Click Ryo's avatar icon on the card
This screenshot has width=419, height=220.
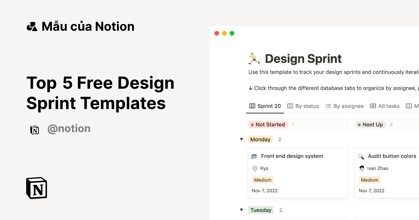tap(255, 168)
